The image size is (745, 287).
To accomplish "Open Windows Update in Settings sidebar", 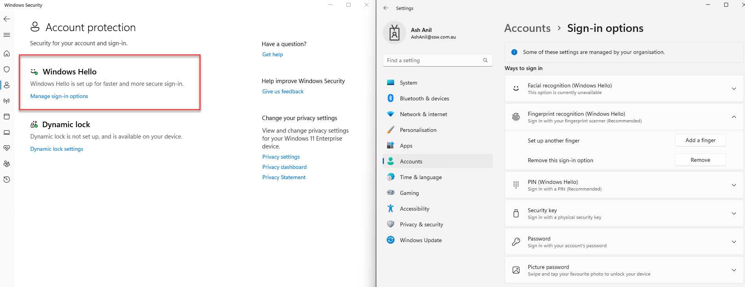I will pyautogui.click(x=420, y=240).
